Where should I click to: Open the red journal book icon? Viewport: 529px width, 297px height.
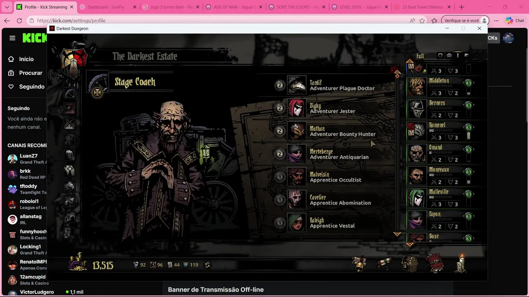(435, 264)
